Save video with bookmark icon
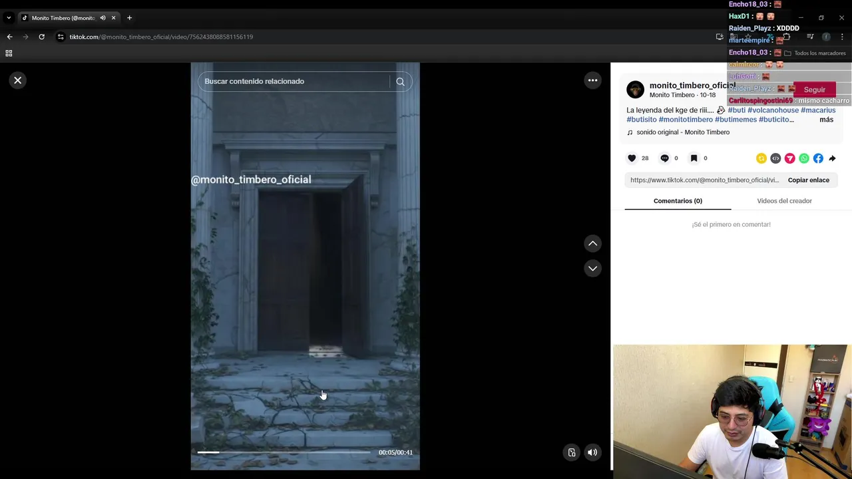 click(694, 158)
